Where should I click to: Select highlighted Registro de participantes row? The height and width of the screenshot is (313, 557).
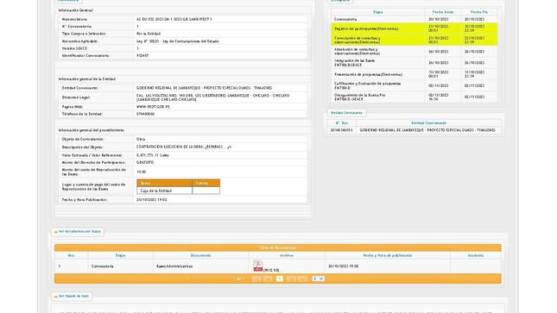pos(415,28)
